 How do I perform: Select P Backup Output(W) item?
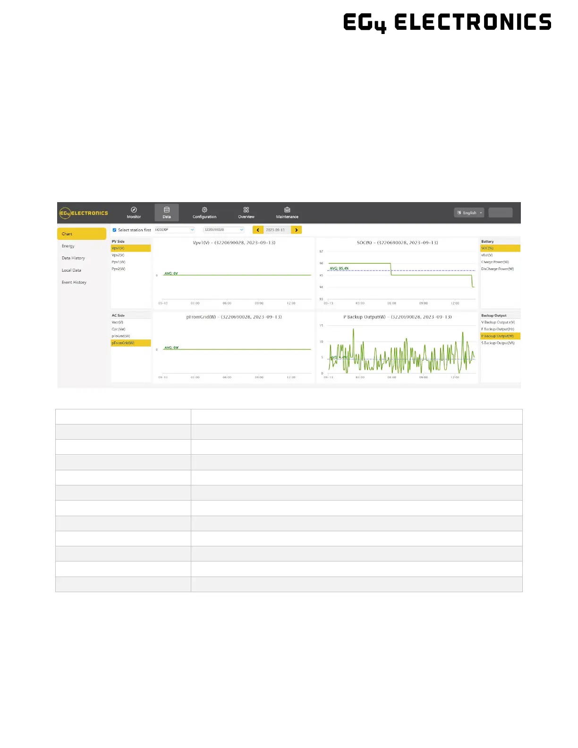pyautogui.click(x=500, y=336)
